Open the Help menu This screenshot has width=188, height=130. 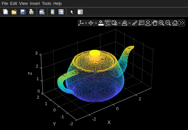point(57,4)
